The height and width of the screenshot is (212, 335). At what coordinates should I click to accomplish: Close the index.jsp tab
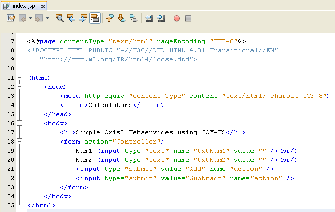[x=43, y=6]
